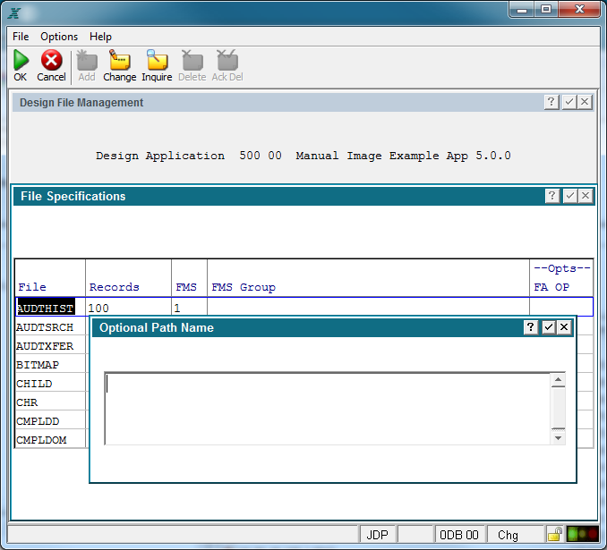Click the JDP status bar field
The height and width of the screenshot is (550, 607).
tap(378, 535)
